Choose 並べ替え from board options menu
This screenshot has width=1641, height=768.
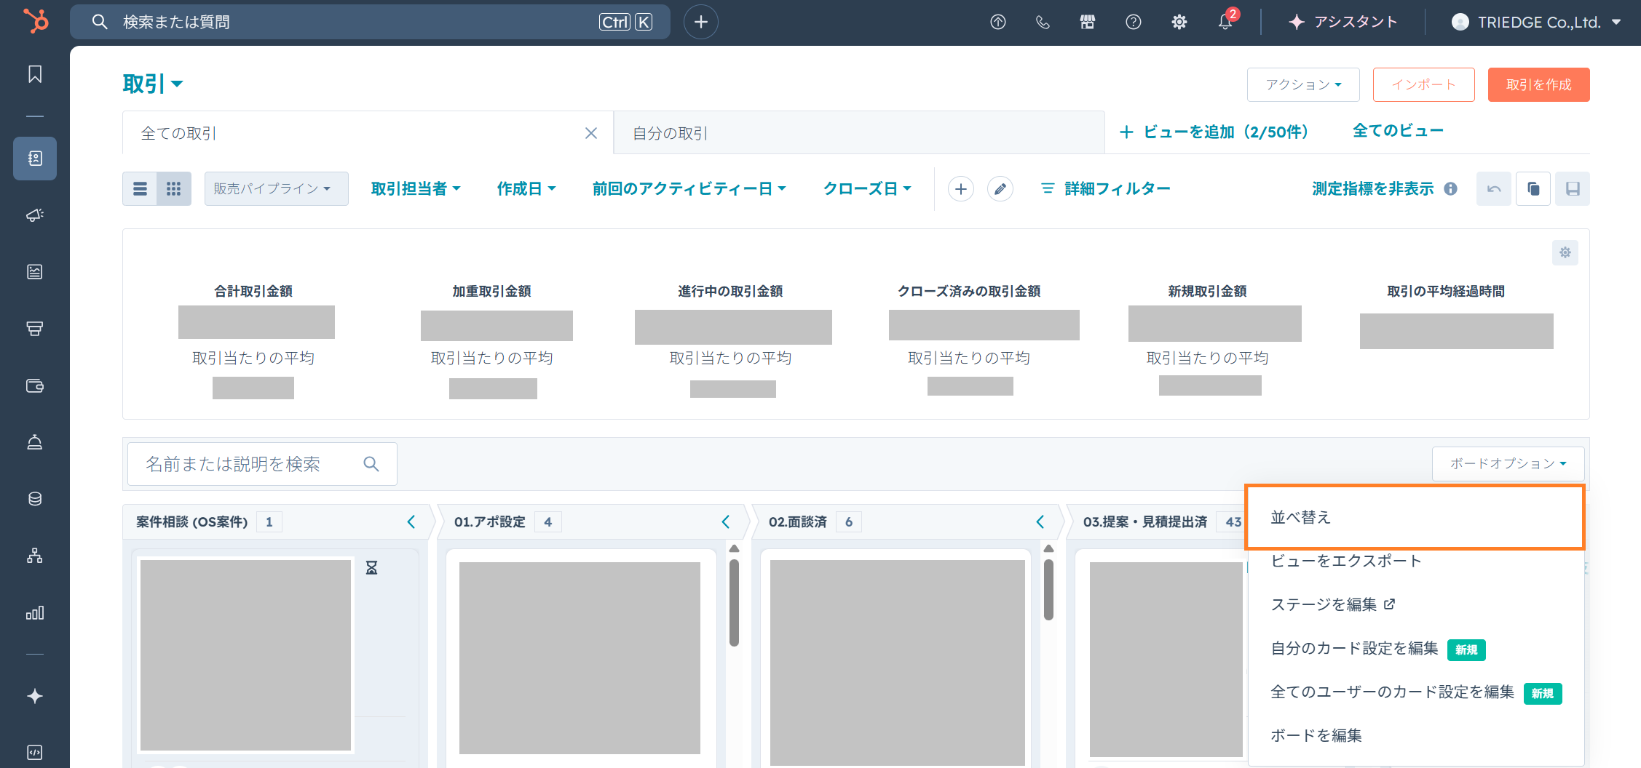[1415, 517]
